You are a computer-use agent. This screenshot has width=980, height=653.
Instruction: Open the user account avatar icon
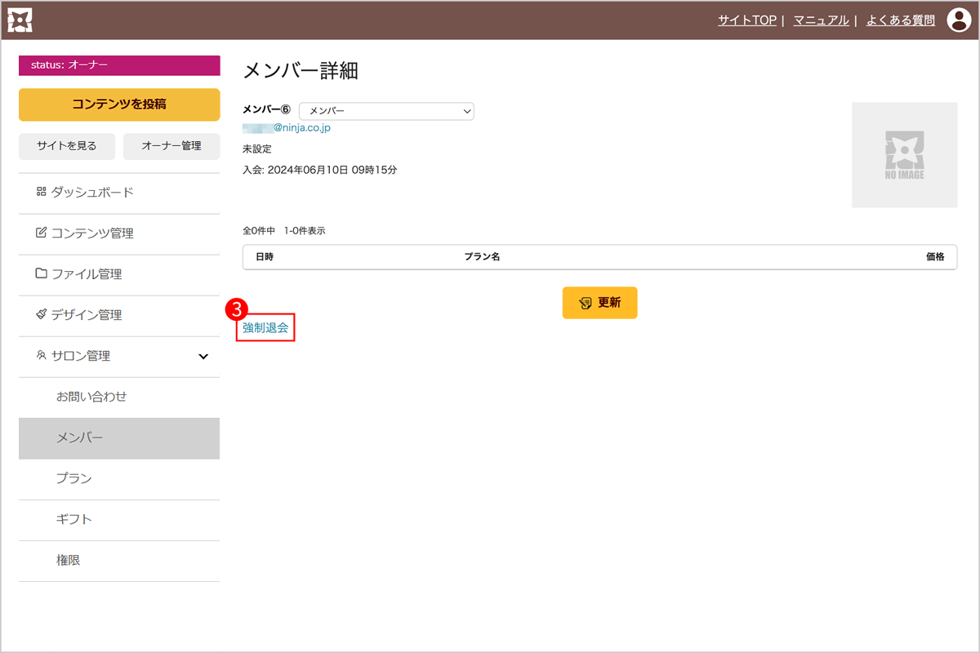958,20
